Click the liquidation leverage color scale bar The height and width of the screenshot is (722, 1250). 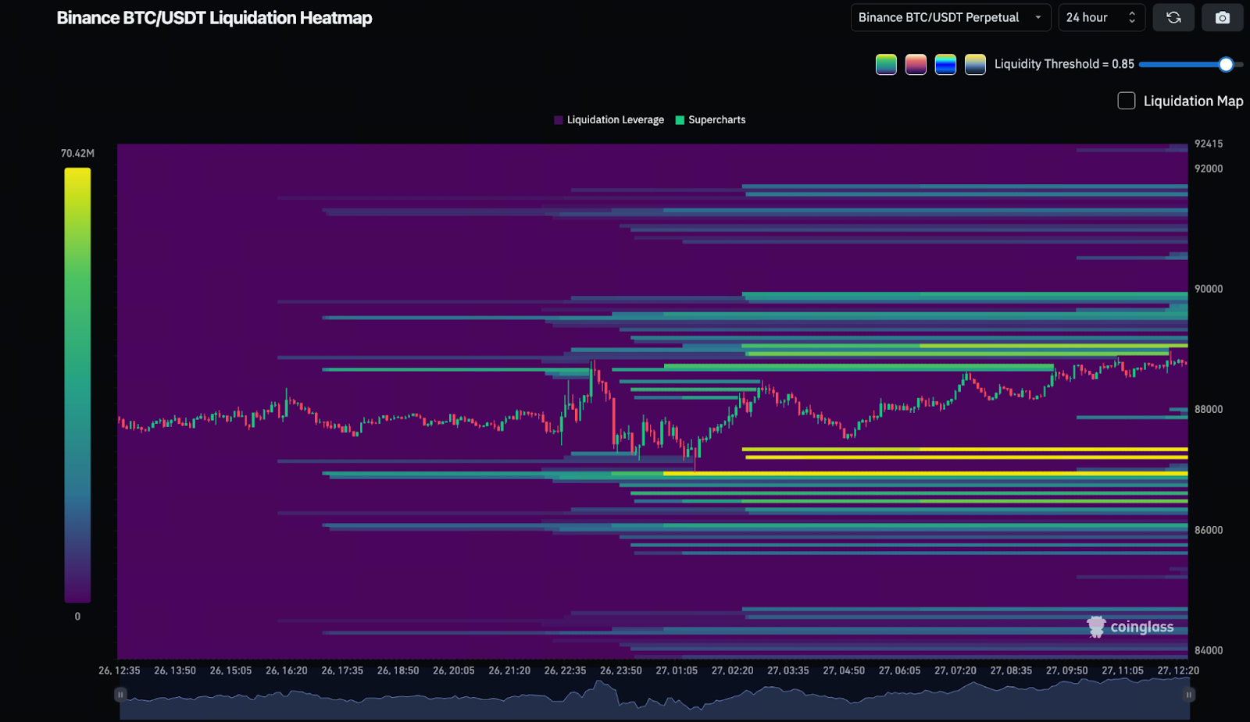[x=77, y=385]
